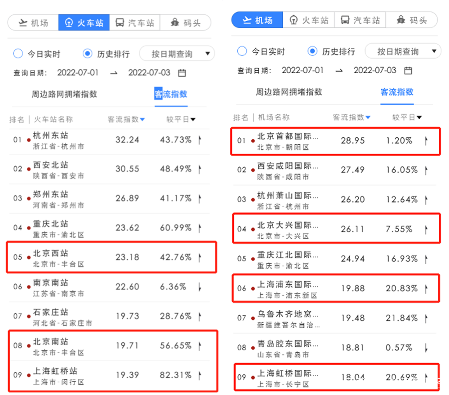Switch to 周边路网拥堵指数 tab on right

click(289, 92)
